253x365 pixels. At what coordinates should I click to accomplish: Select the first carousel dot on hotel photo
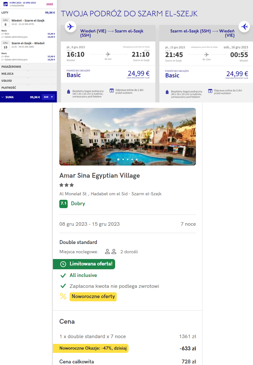click(118, 159)
